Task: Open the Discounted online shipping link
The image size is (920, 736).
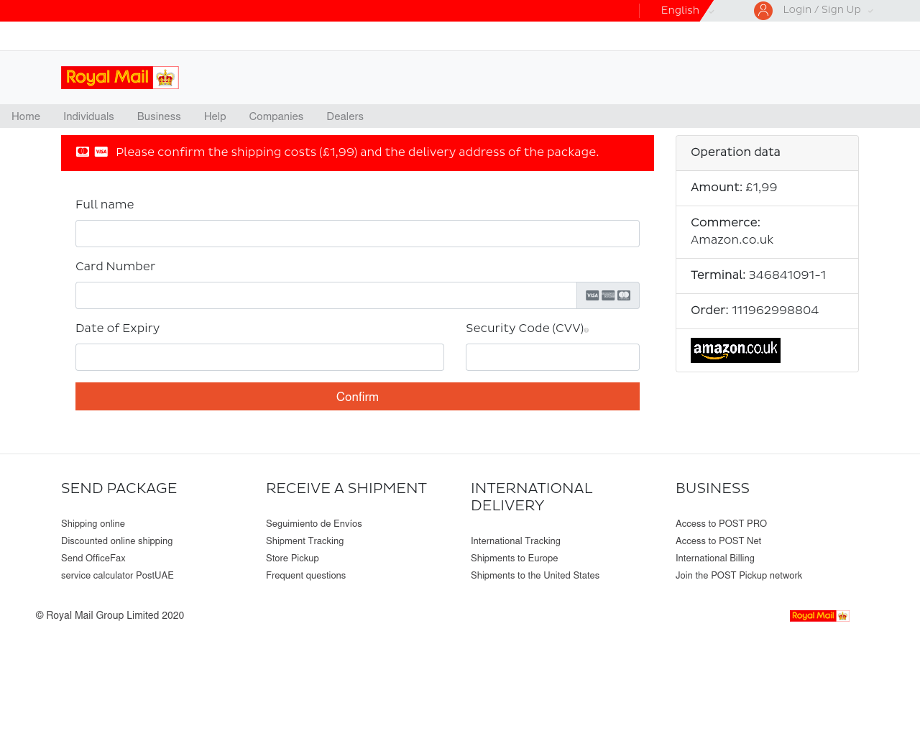Action: tap(116, 541)
